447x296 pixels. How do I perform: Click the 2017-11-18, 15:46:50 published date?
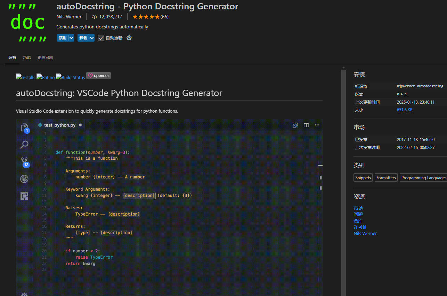416,140
